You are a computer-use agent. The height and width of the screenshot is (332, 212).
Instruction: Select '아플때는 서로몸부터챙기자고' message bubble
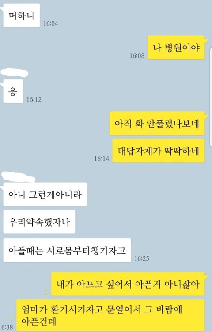(67, 250)
